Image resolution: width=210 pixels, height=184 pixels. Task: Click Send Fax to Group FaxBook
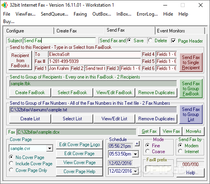pyautogui.click(x=191, y=89)
